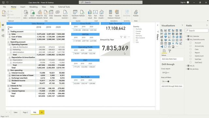Image resolution: width=209 pixels, height=118 pixels.
Task: Select the funnel chart visualization
Action: click(166, 37)
